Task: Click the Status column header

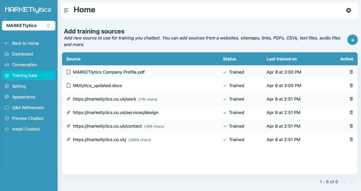Action: 230,59
